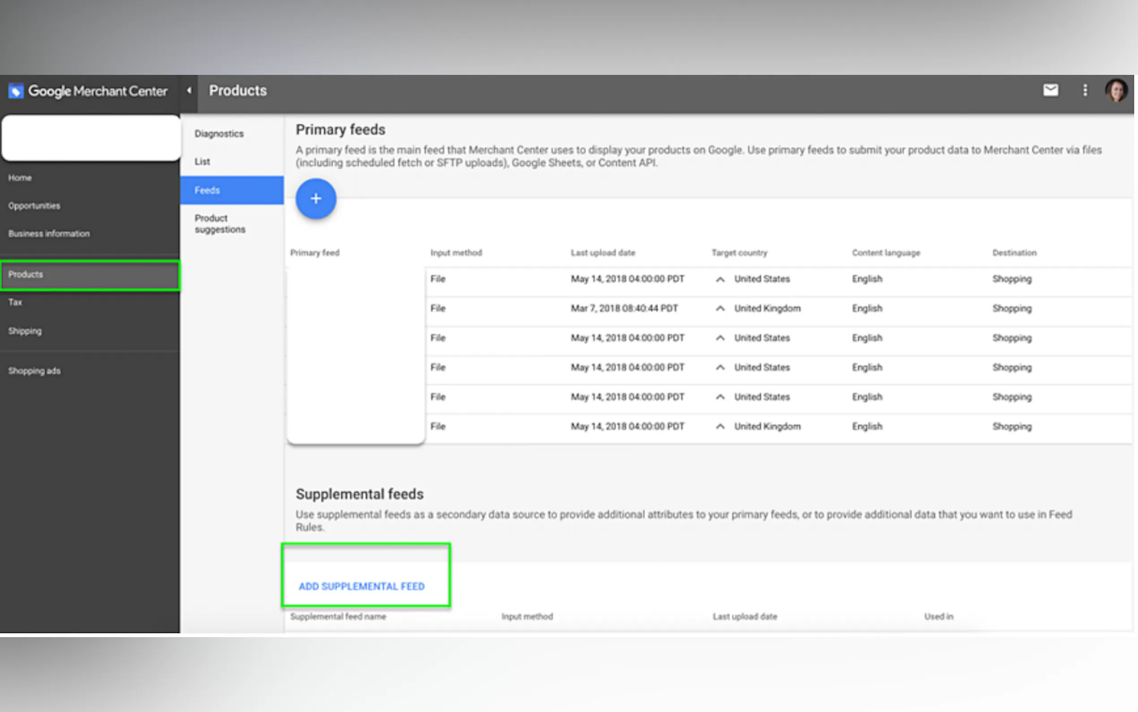
Task: Click the user profile avatar
Action: 1116,90
